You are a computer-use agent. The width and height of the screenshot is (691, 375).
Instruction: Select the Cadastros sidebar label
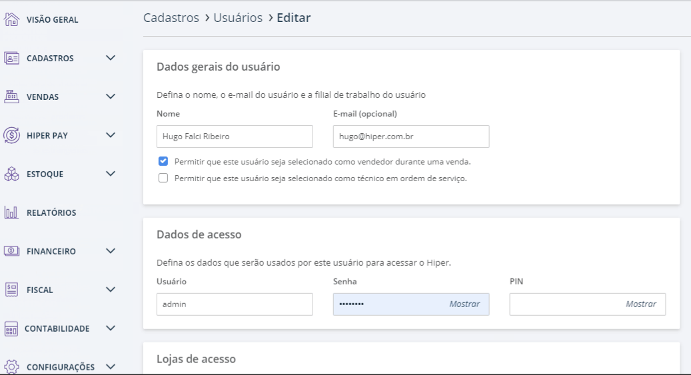click(x=50, y=58)
